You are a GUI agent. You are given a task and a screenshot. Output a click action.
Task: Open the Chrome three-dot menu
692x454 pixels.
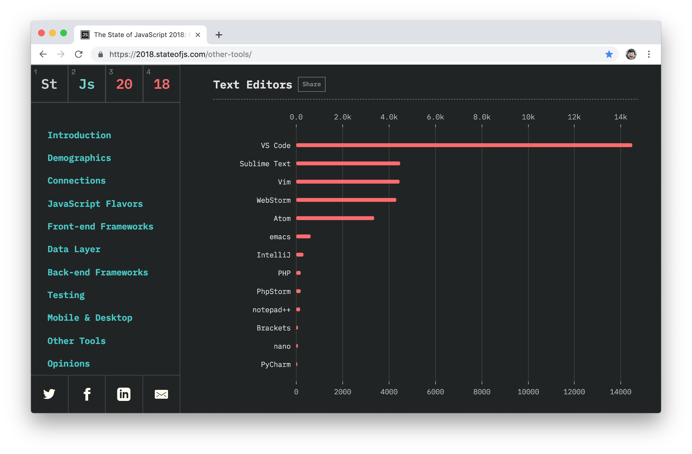[649, 54]
